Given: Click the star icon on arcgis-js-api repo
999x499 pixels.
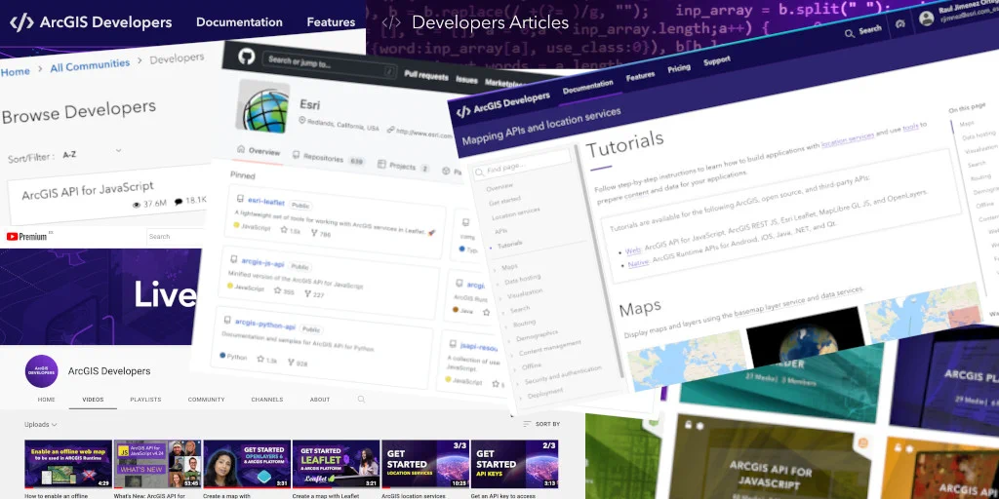Looking at the screenshot, I should click(277, 290).
